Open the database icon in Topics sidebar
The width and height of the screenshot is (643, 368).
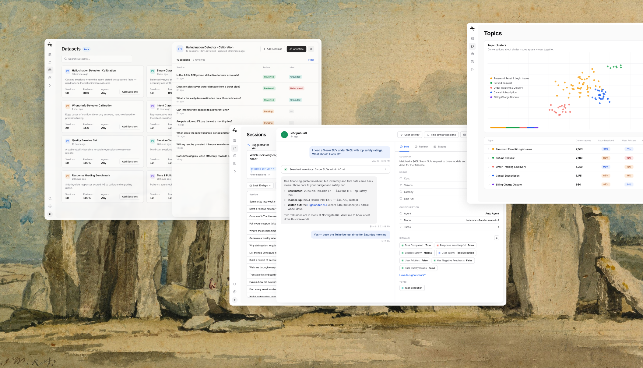(x=472, y=54)
